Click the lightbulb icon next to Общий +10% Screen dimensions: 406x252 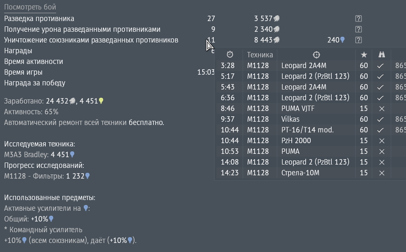pyautogui.click(x=51, y=219)
